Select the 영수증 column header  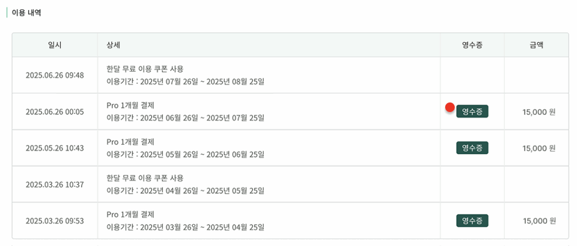pos(472,45)
